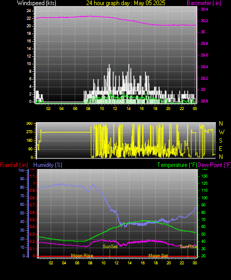Click the 'Temperature (°F)' label
Viewport: 231px width, 280px height.
(x=177, y=165)
